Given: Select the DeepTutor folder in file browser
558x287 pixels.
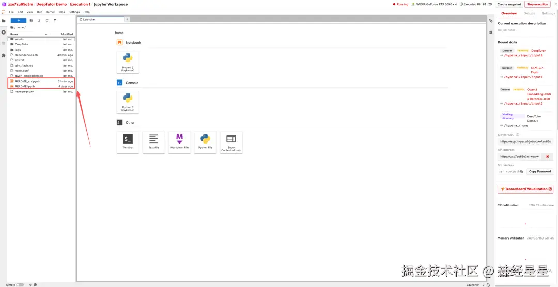Looking at the screenshot, I should pyautogui.click(x=42, y=44).
